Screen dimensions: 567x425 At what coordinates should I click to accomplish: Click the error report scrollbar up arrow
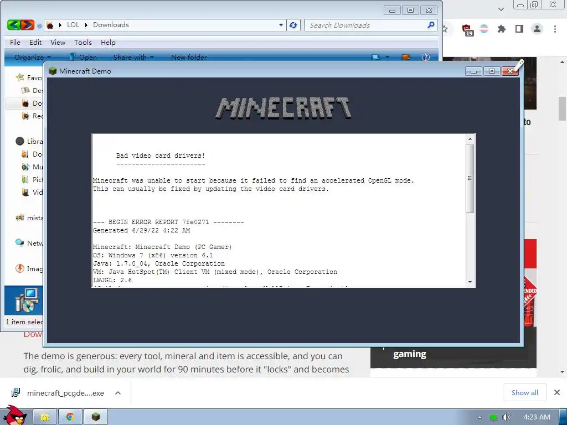(x=470, y=139)
